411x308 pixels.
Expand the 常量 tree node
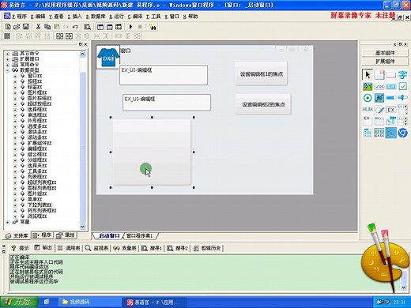(8, 222)
